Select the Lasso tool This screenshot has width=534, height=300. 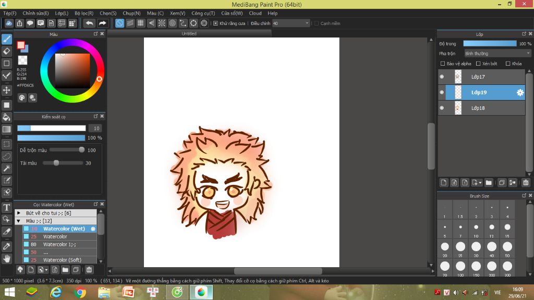tap(7, 156)
